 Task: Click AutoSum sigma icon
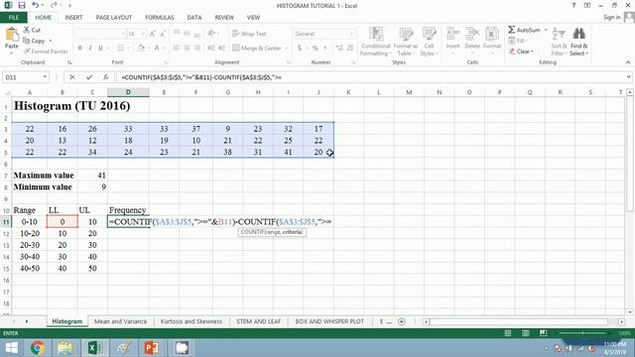click(x=512, y=30)
